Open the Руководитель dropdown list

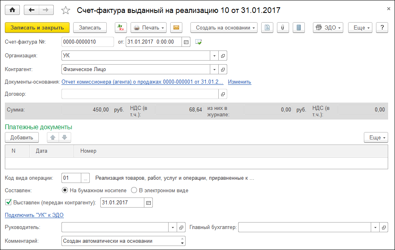click(x=173, y=227)
